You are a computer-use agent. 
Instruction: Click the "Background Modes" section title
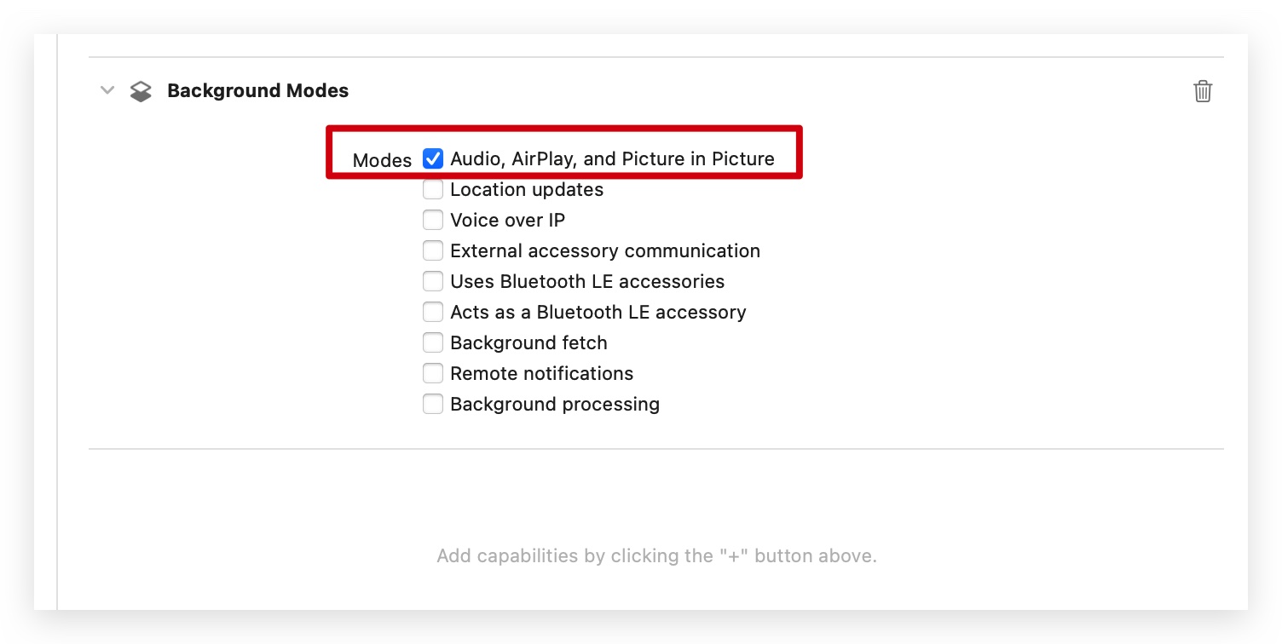coord(257,90)
